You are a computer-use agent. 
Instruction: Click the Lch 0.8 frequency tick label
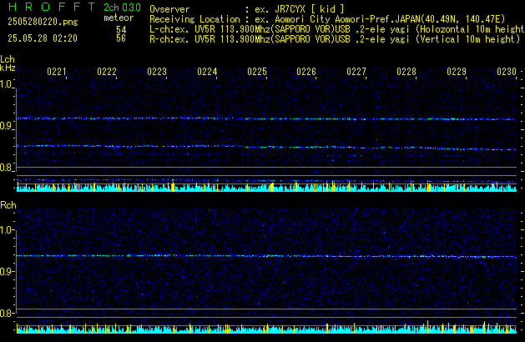coord(6,168)
